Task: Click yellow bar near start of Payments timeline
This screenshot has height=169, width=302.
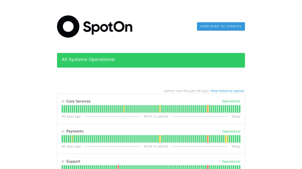Action: (x=72, y=139)
